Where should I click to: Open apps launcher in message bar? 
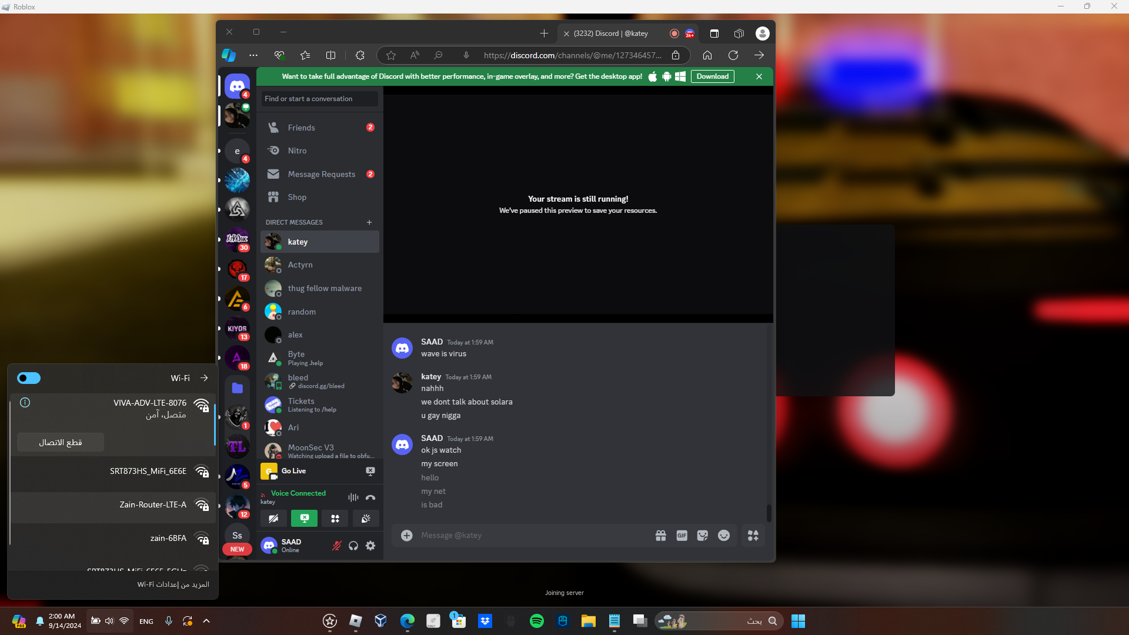coord(753,536)
